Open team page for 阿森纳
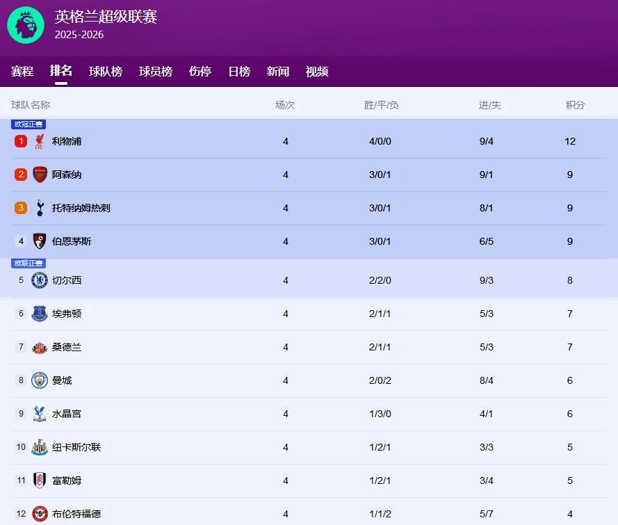Viewport: 618px width, 525px height. point(67,175)
